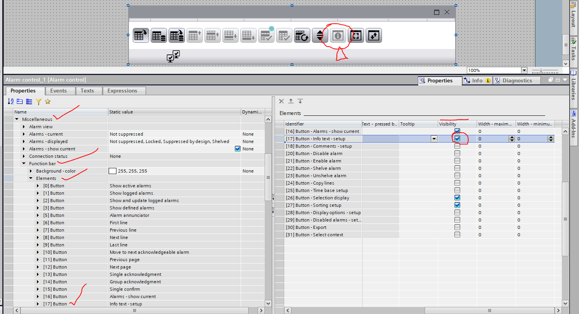Uncheck visibility for Button Sorting setup
The height and width of the screenshot is (314, 579).
457,205
